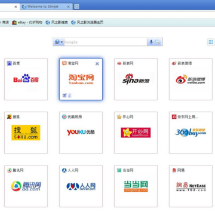Open the Weibo speed dial tile
The height and width of the screenshot is (215, 215).
(x=191, y=79)
